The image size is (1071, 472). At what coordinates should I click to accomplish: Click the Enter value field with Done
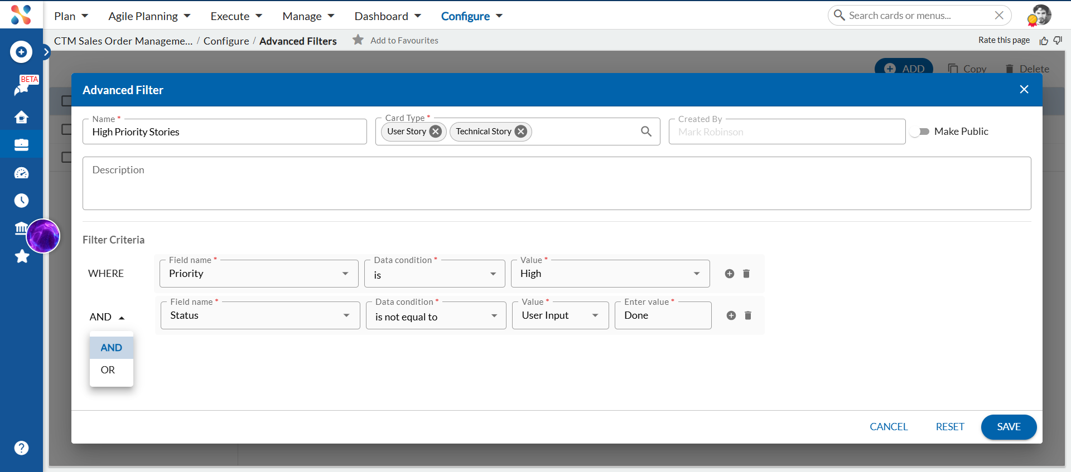coord(663,315)
